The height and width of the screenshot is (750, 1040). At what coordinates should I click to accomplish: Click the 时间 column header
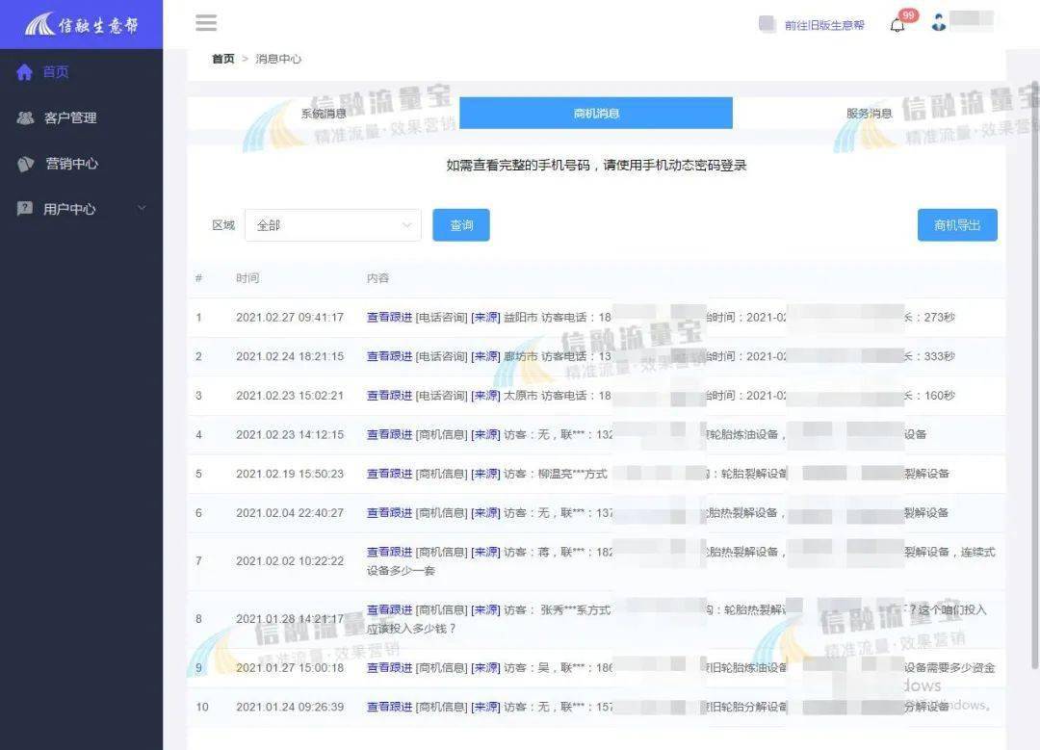click(247, 278)
